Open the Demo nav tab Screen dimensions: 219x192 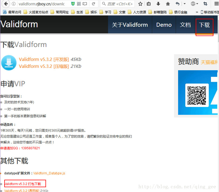[164, 25]
